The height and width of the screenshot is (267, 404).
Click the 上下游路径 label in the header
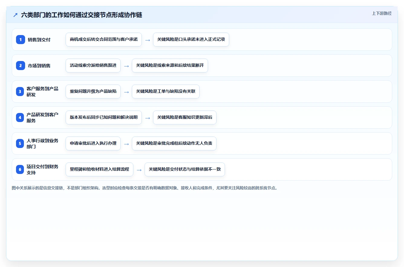(382, 13)
